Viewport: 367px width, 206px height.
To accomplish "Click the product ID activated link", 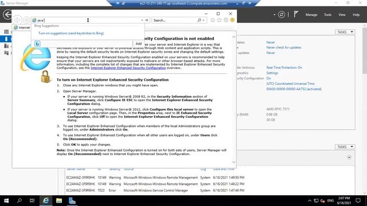I will [294, 89].
